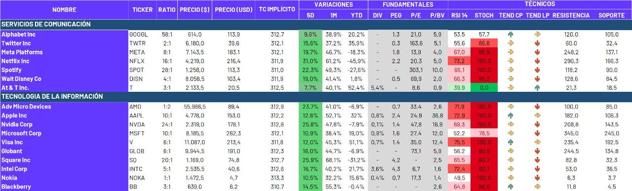This screenshot has height=191, width=632.
Task: Click the TICKER column header
Action: tap(143, 10)
